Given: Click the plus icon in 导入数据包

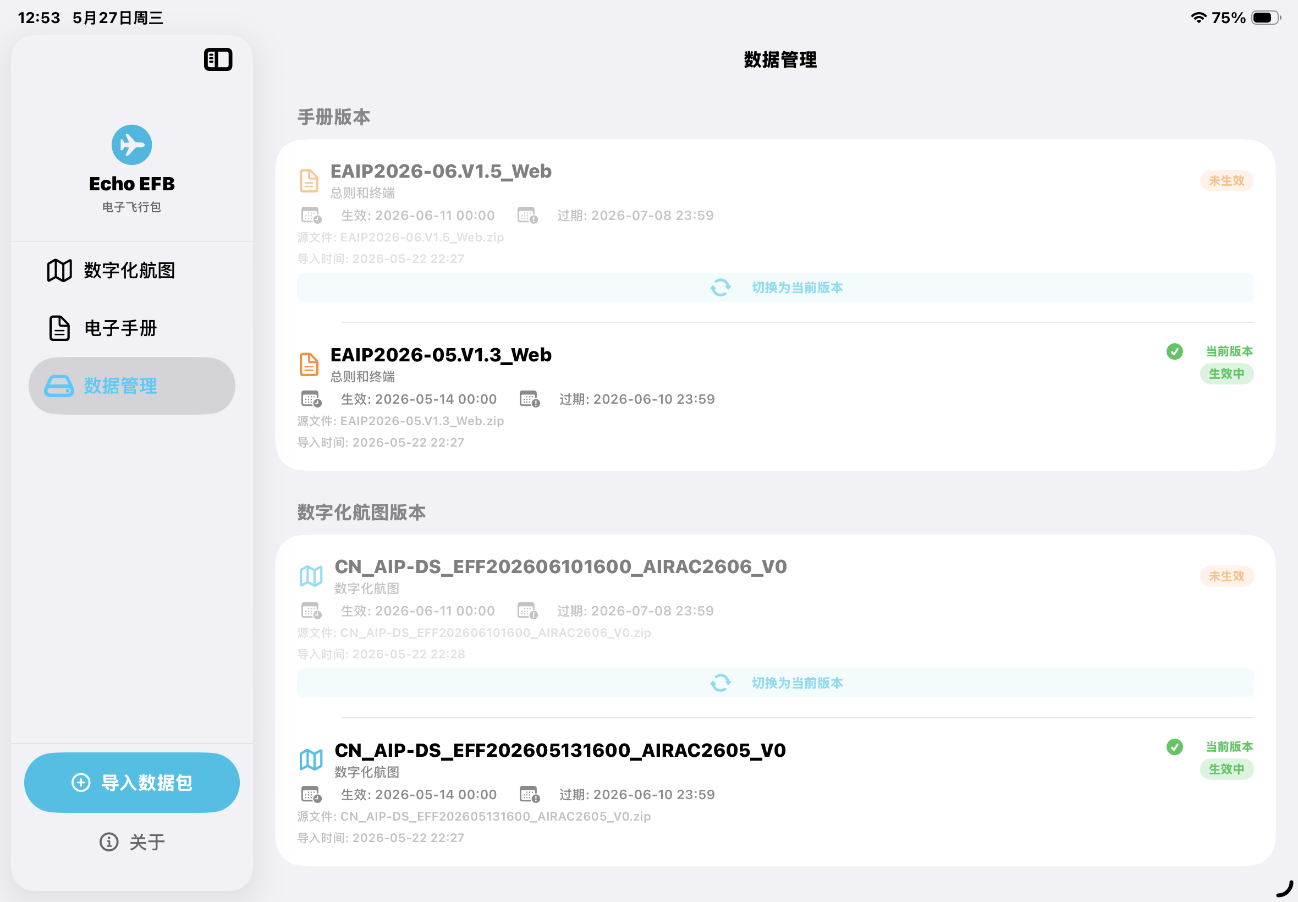Looking at the screenshot, I should 81,782.
